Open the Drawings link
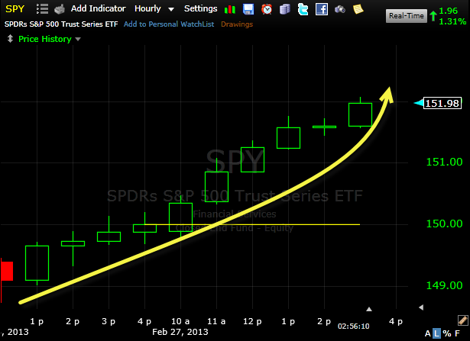The image size is (470, 341). pyautogui.click(x=237, y=24)
